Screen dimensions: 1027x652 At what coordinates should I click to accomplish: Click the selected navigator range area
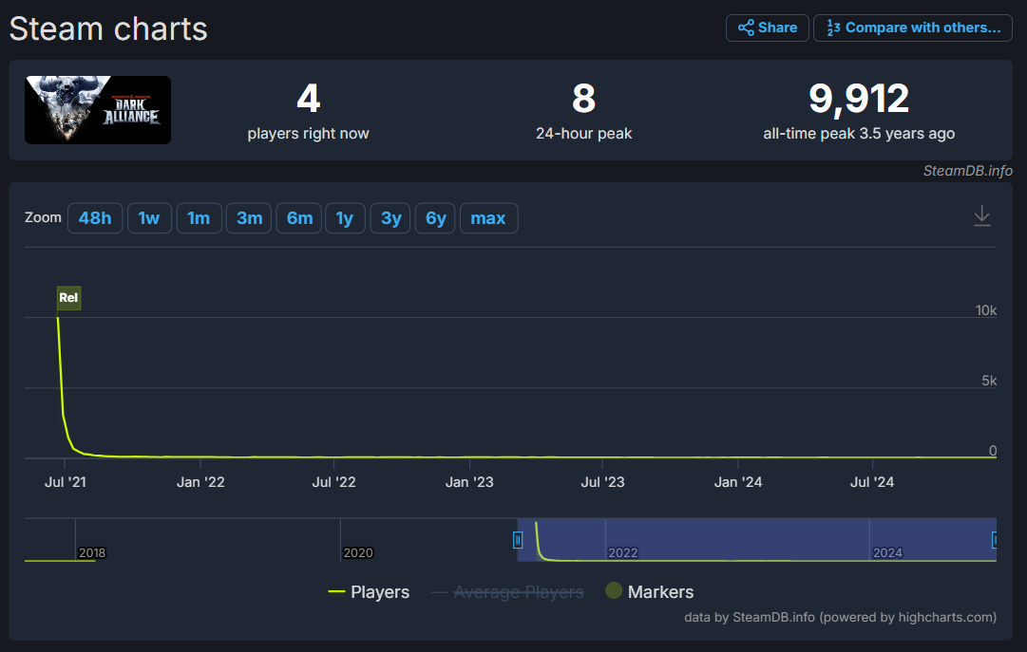pos(757,539)
